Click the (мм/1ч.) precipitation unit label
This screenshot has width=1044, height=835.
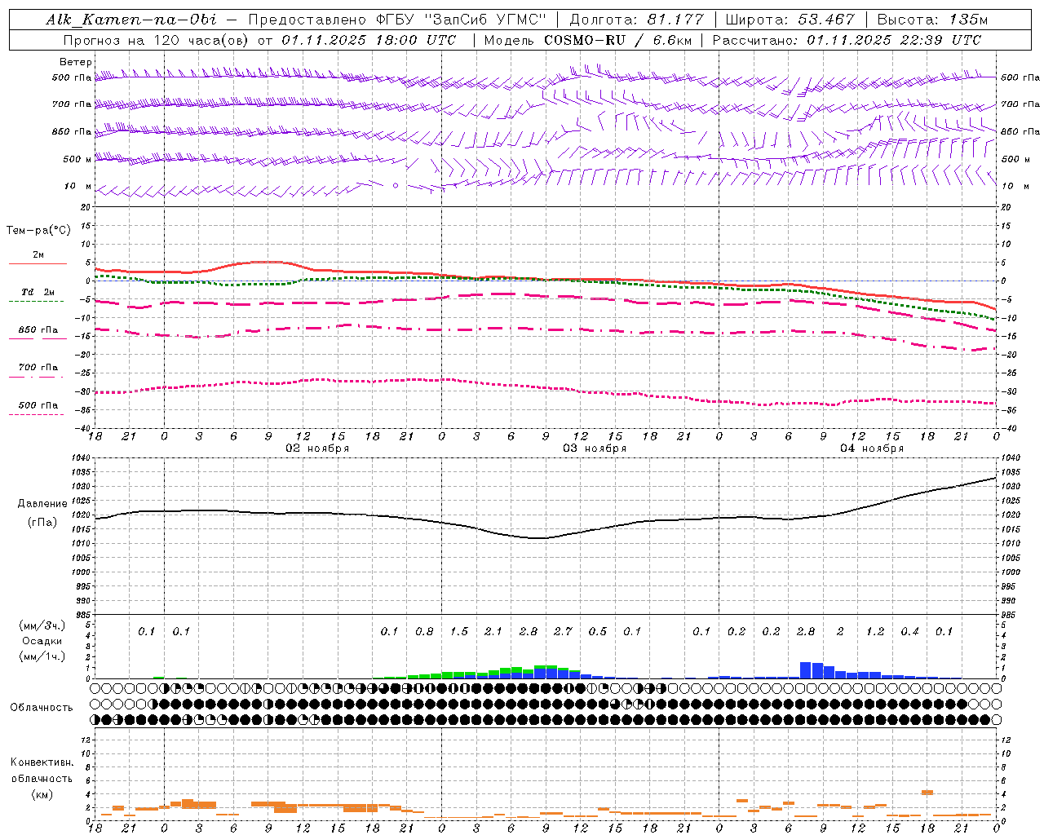(x=42, y=656)
